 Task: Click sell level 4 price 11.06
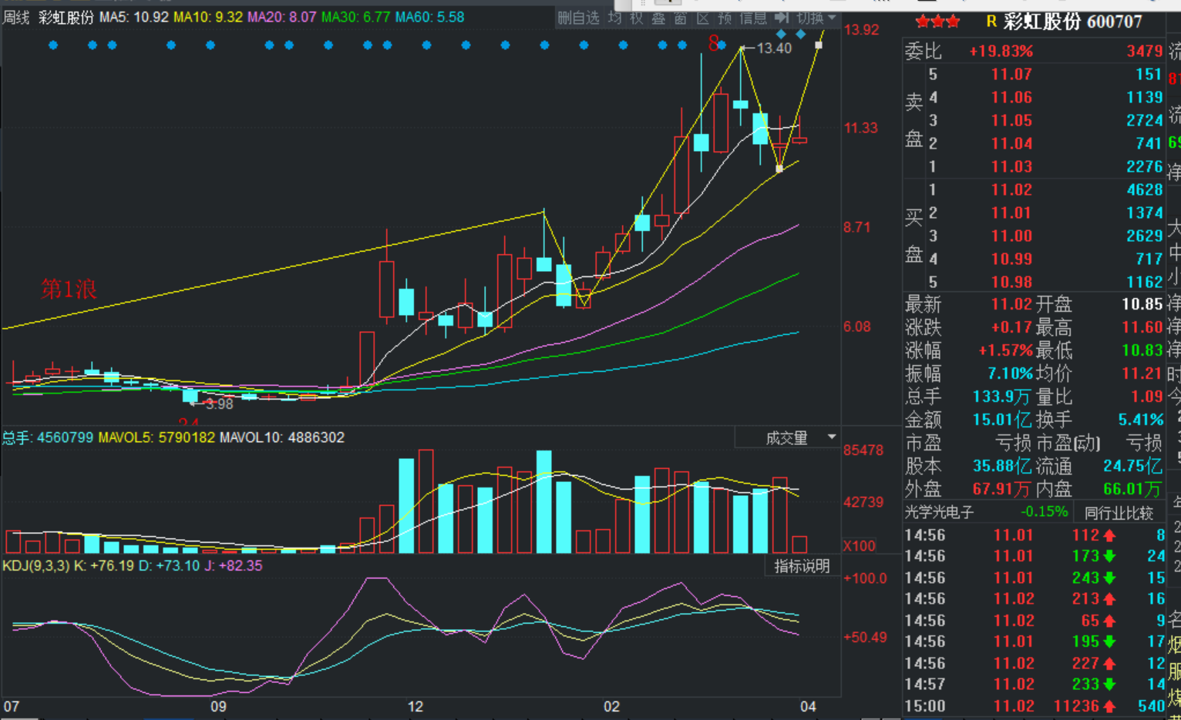(1011, 98)
